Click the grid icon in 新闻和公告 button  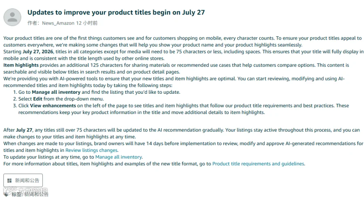(x=9, y=180)
